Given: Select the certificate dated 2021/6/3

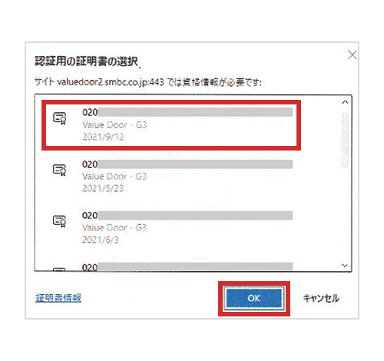Looking at the screenshot, I should tap(171, 227).
